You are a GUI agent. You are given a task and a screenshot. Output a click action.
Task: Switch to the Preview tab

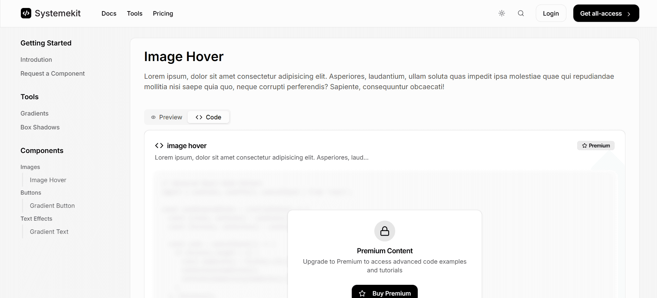tap(167, 117)
